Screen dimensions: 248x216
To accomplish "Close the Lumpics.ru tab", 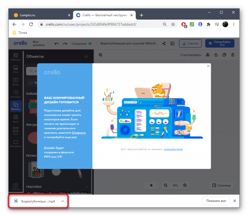I will pos(69,15).
